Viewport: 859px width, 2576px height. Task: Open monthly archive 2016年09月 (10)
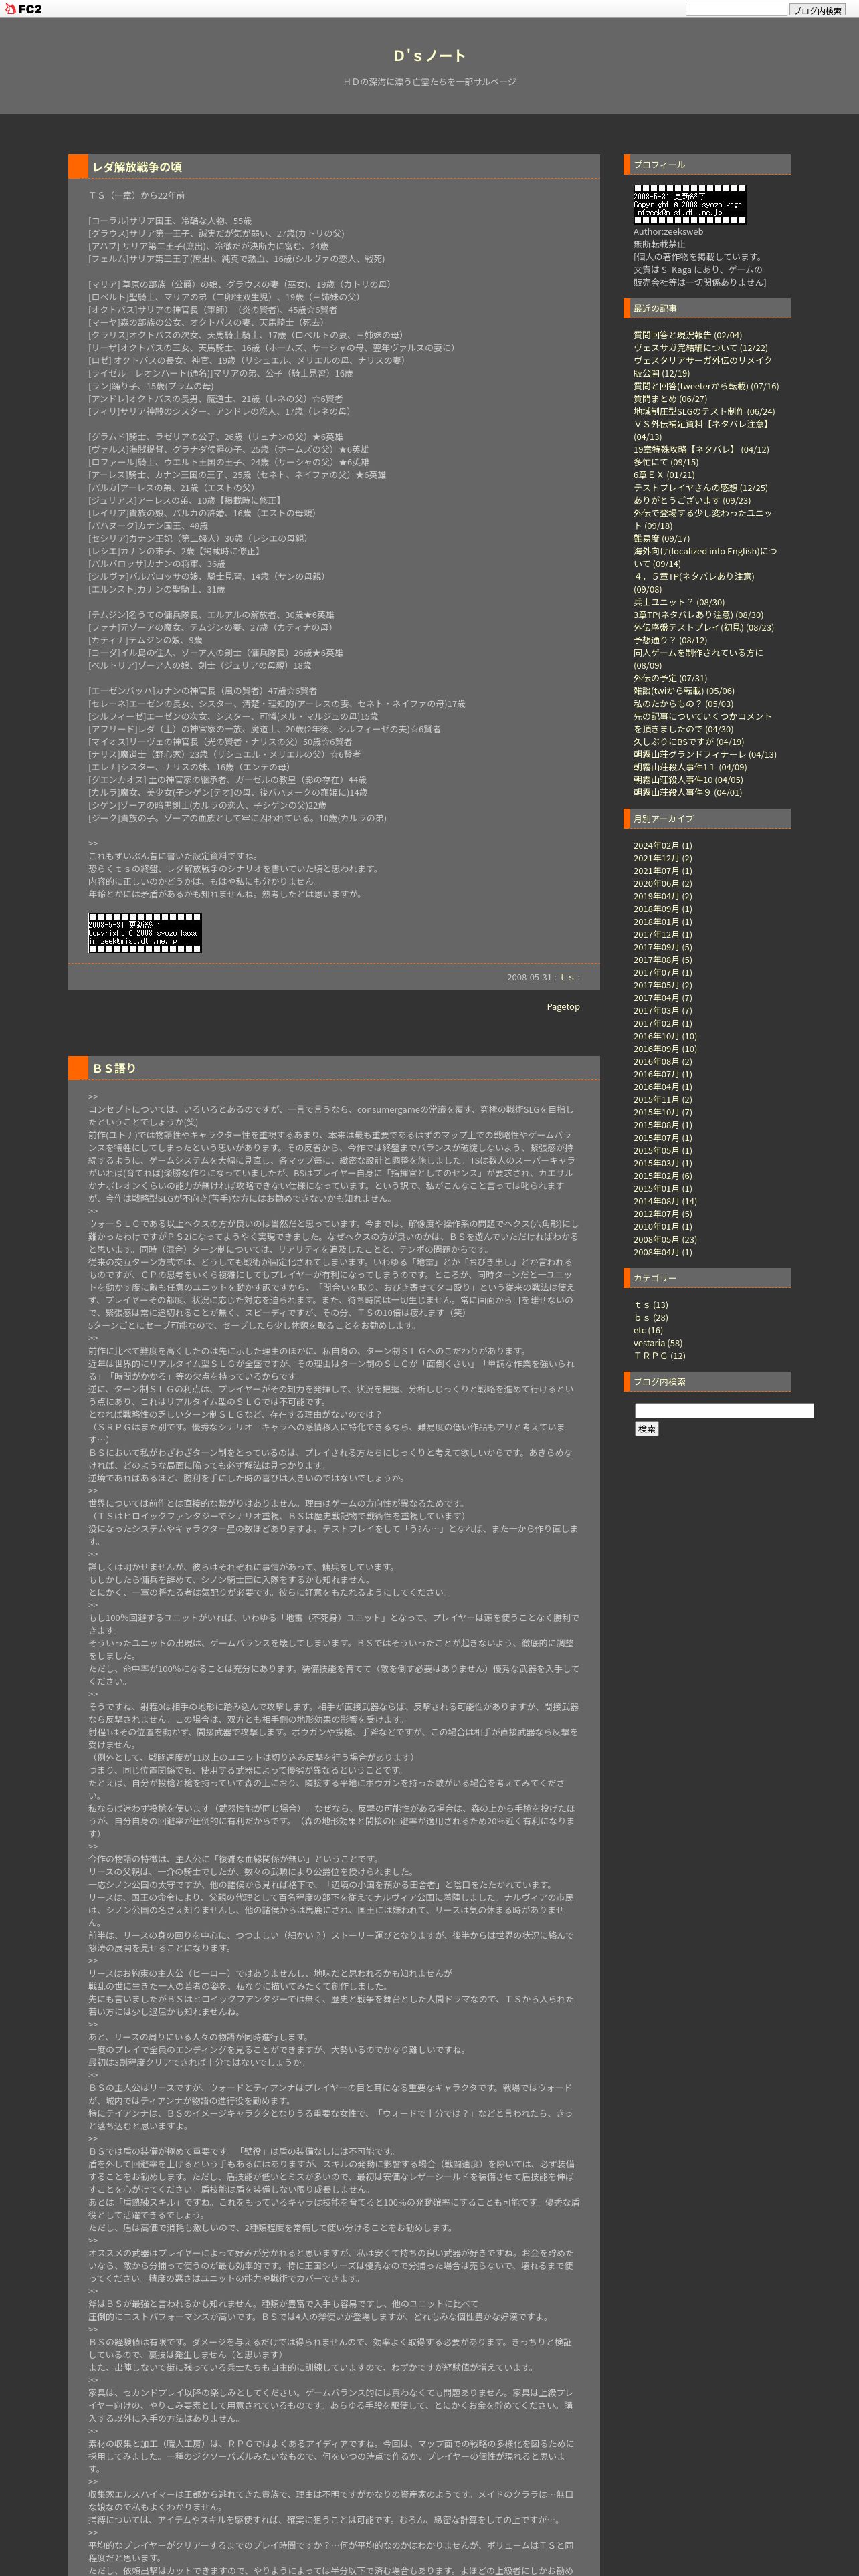point(665,1049)
